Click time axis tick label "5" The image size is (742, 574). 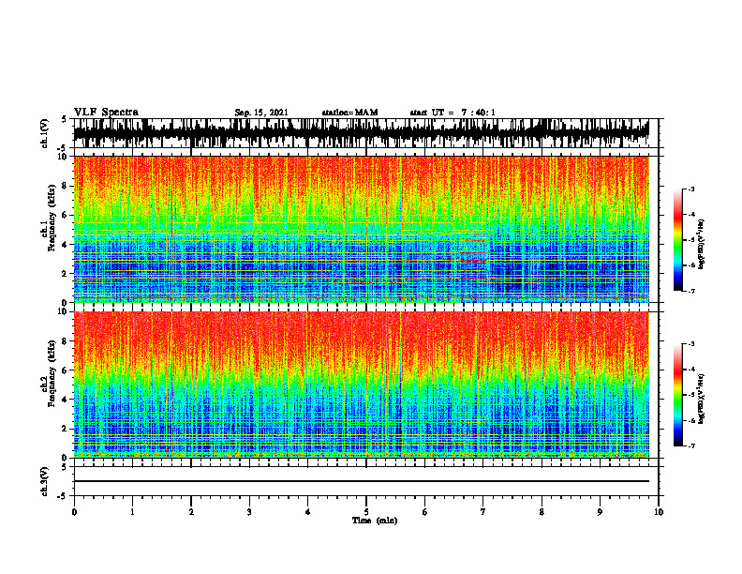click(366, 512)
